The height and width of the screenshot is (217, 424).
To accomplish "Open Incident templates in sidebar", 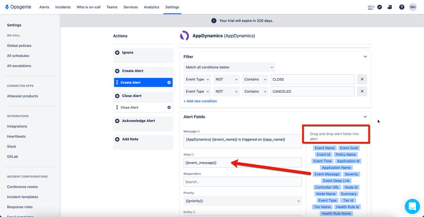I will 22,197.
